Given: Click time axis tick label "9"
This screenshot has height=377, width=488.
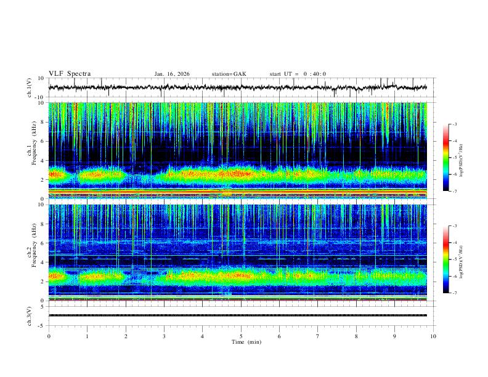Looking at the screenshot, I should (x=394, y=336).
